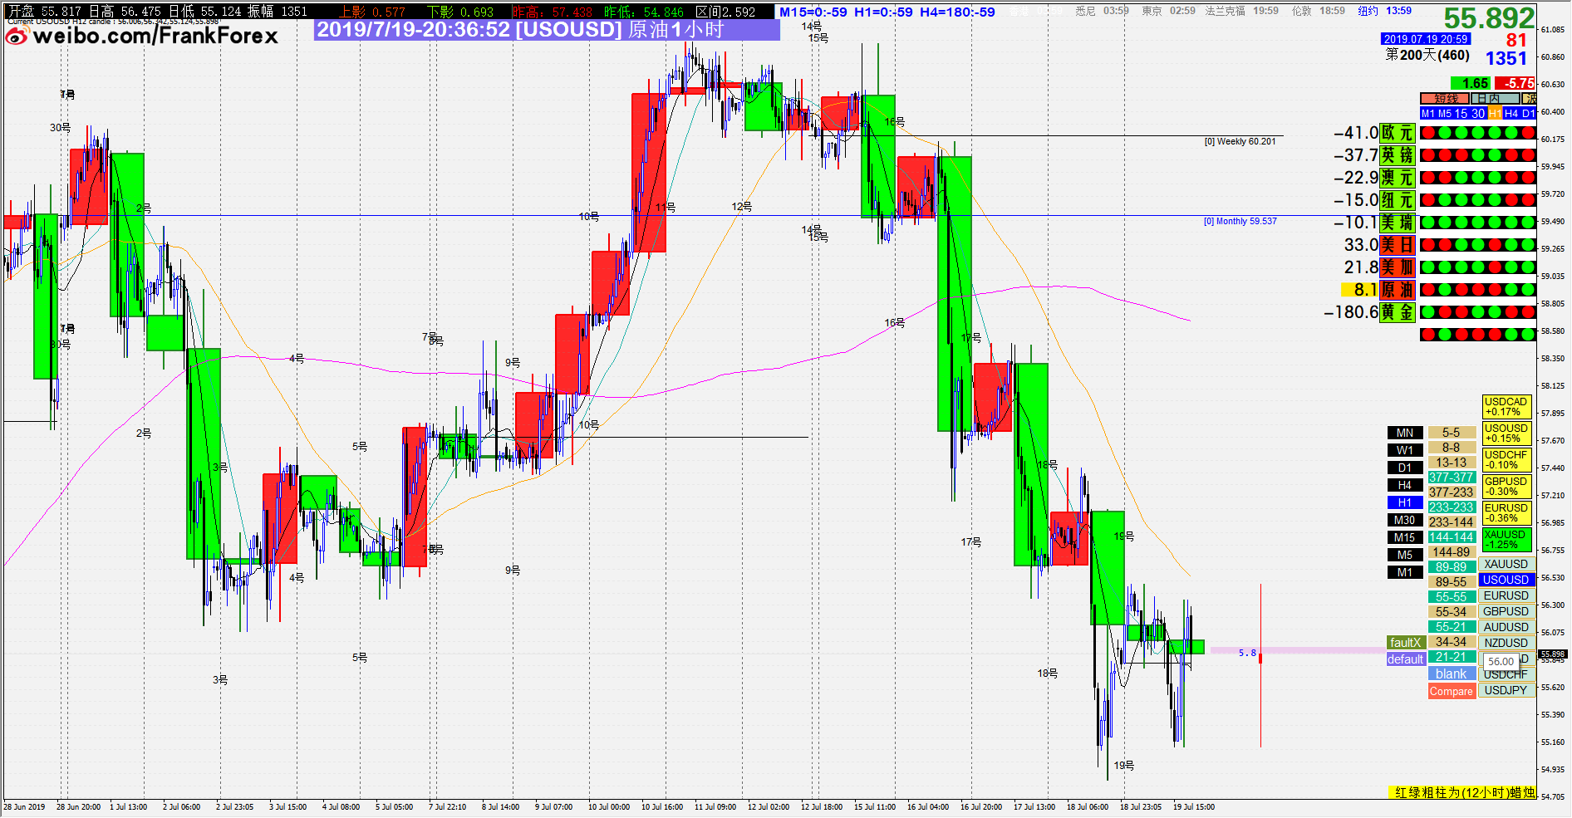
Task: Click the Weekly 60.201 level label
Action: [1240, 142]
